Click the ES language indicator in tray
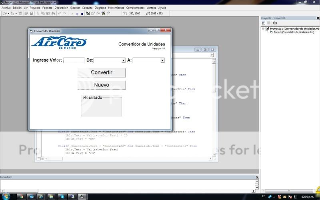This screenshot has width=320, height=200. click(x=264, y=196)
